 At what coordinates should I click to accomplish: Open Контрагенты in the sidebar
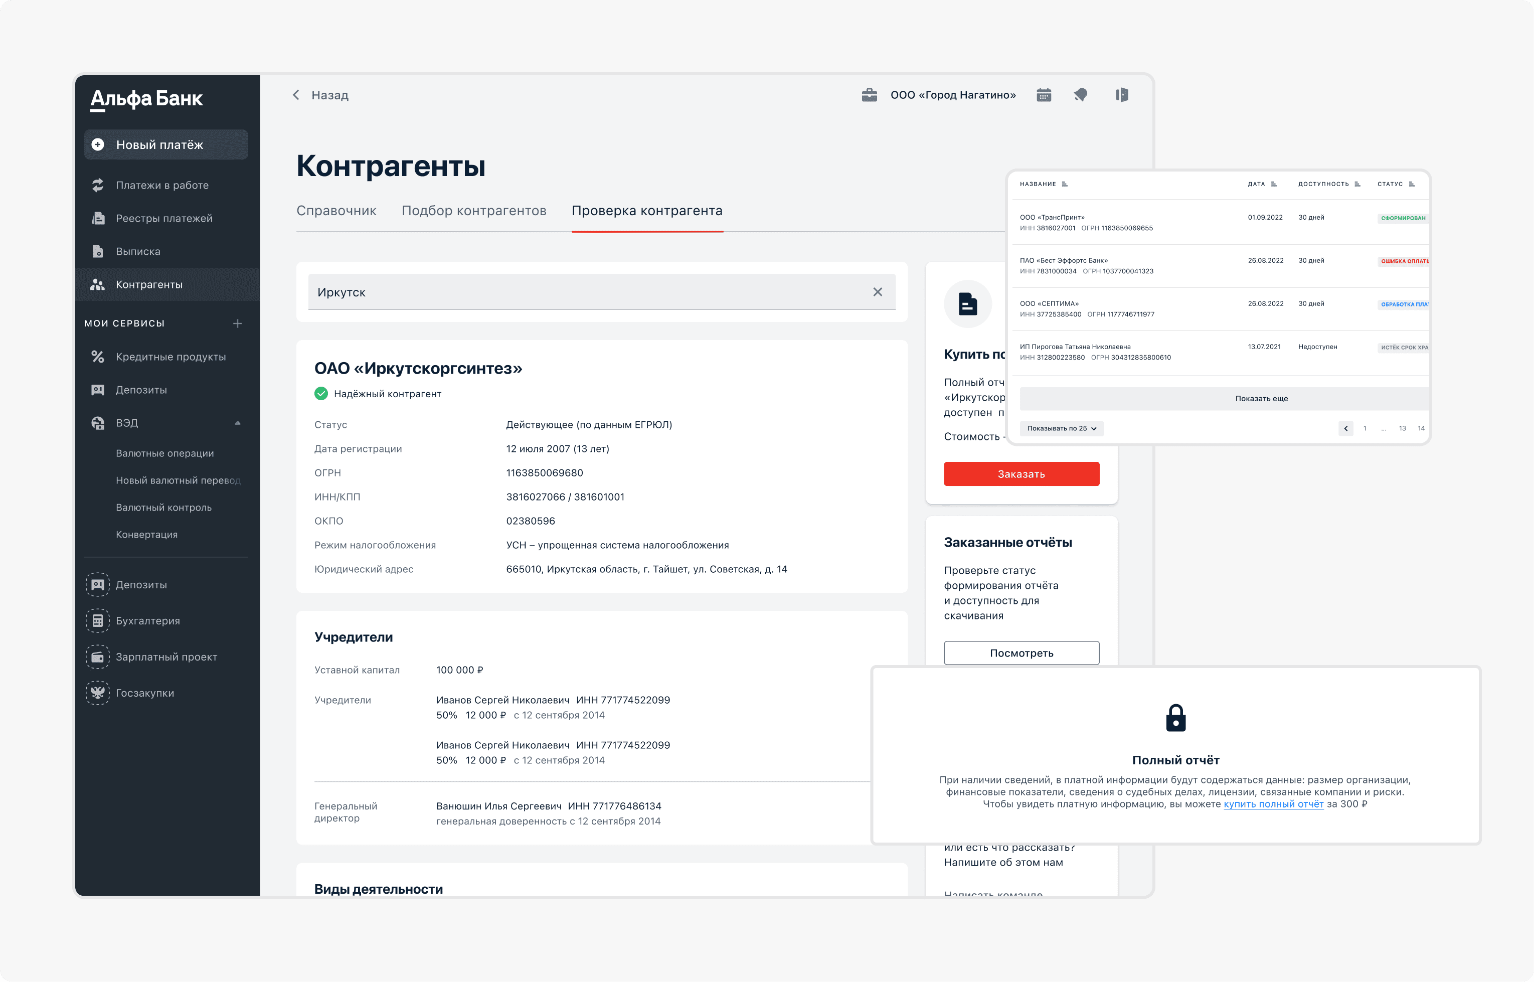click(167, 284)
